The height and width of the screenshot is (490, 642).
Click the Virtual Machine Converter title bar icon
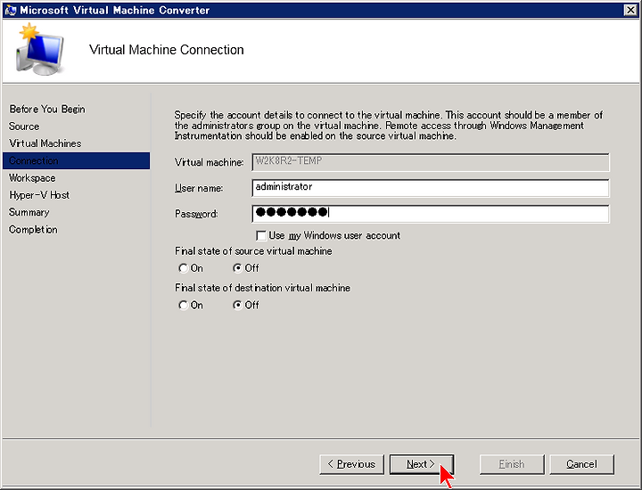click(x=10, y=10)
